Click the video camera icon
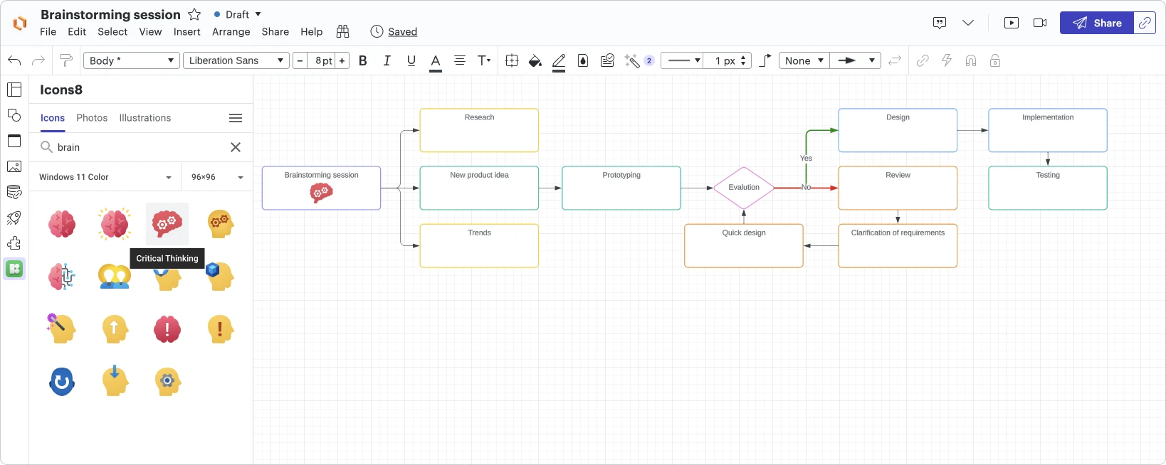 coord(1040,23)
